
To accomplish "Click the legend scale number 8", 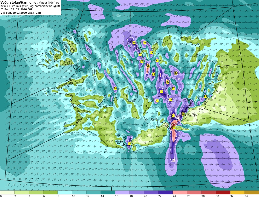I will point(58,196).
